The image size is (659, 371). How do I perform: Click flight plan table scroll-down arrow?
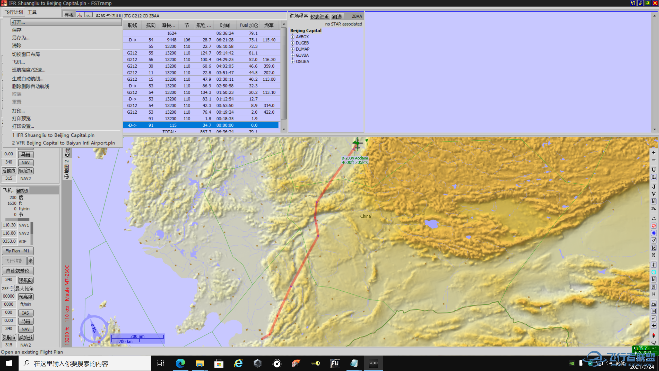[284, 129]
